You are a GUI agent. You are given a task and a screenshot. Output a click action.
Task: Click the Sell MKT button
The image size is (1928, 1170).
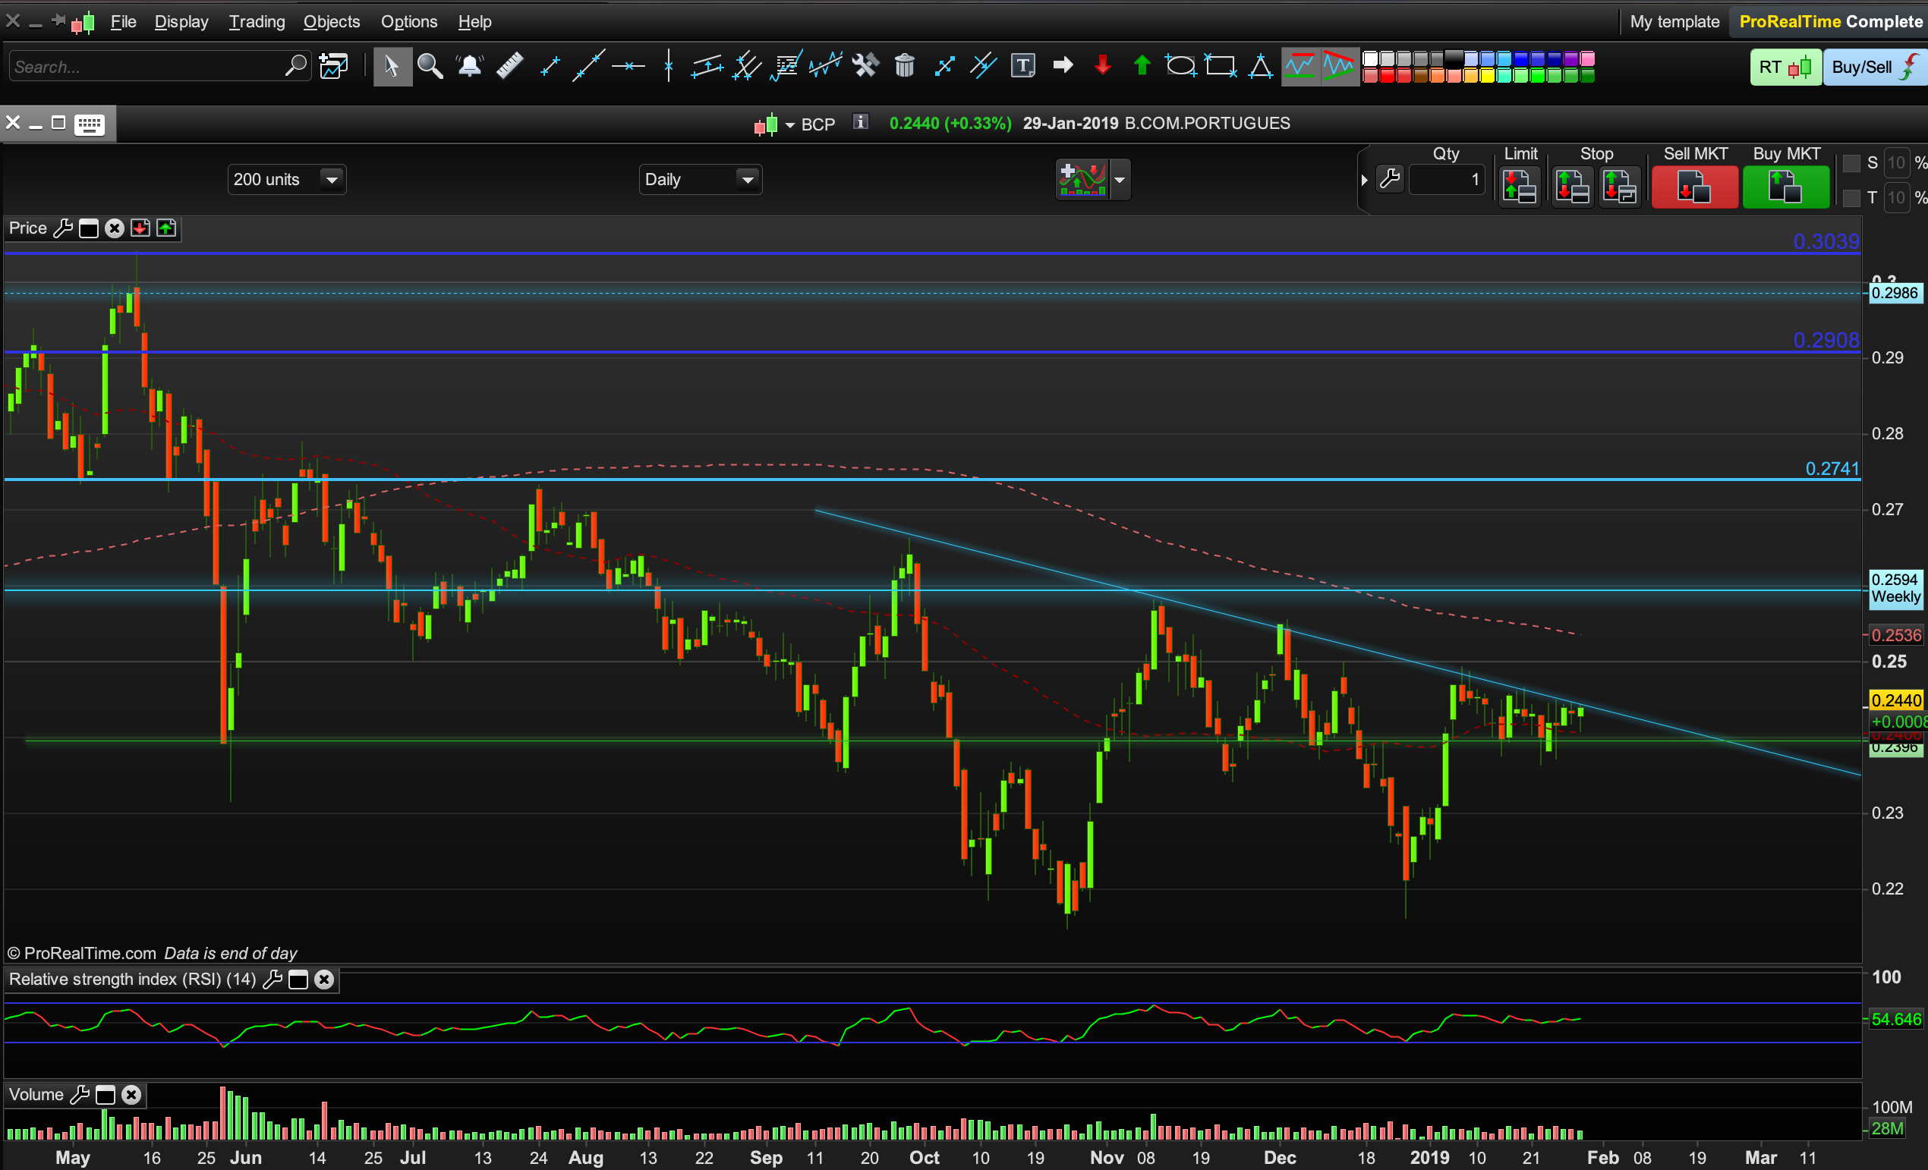pos(1694,187)
